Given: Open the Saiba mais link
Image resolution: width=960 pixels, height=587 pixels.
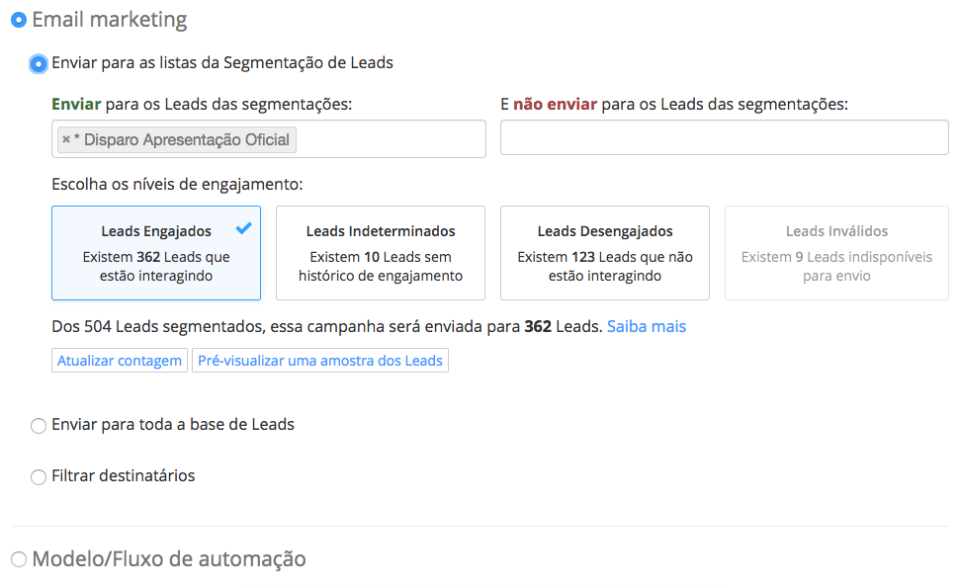Looking at the screenshot, I should tap(647, 326).
